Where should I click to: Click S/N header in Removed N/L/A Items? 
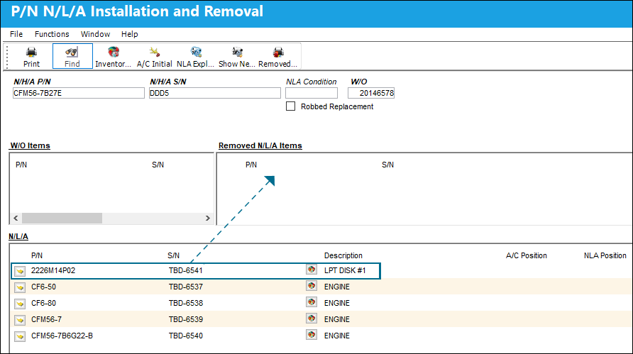(387, 165)
